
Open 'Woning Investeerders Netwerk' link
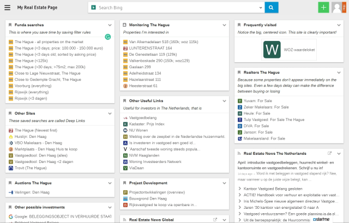click(155, 161)
